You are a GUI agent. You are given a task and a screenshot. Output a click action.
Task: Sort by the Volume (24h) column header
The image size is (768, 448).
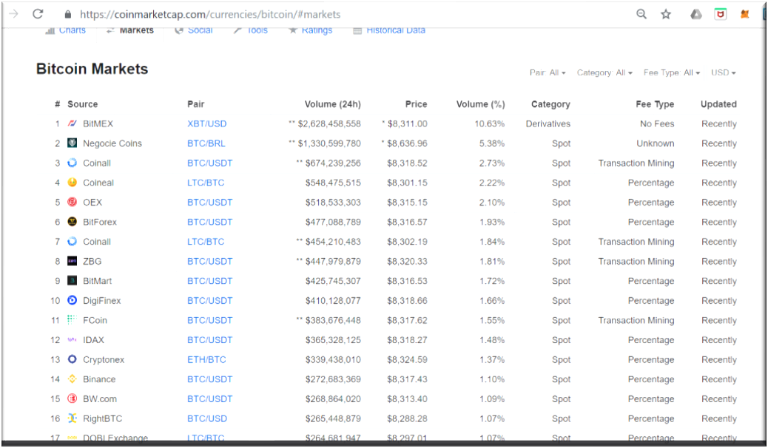[x=332, y=104]
